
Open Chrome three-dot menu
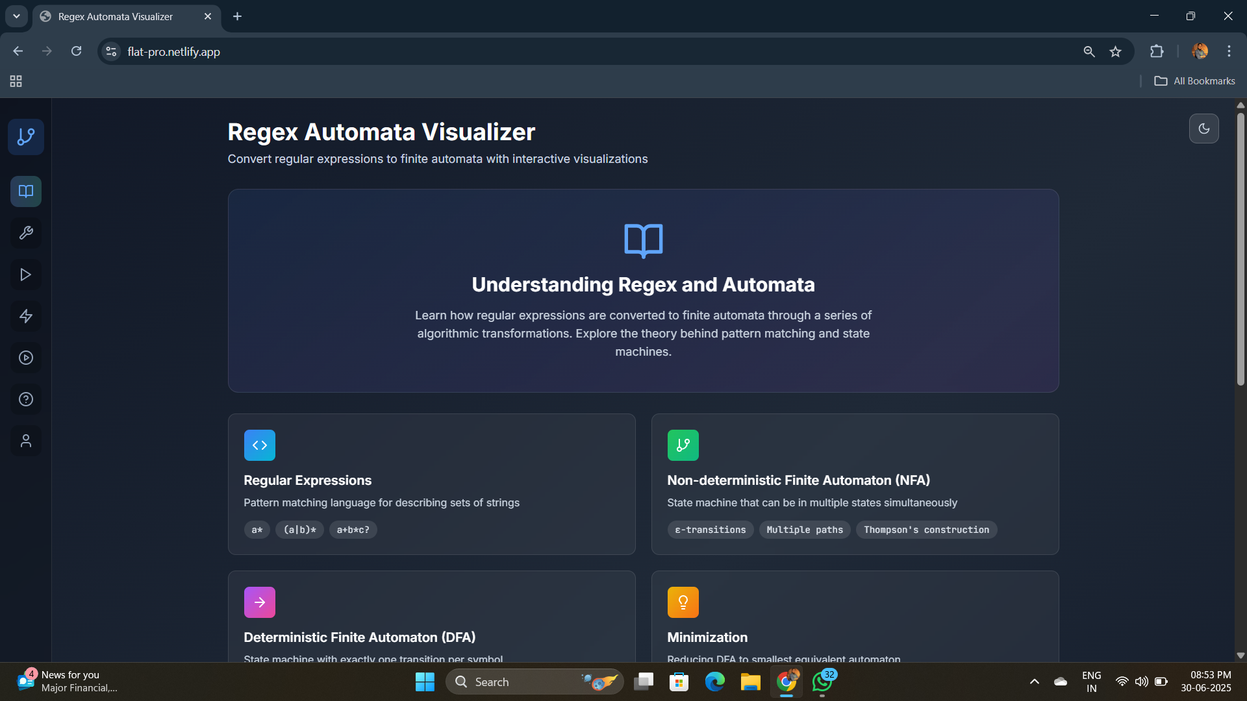1229,51
